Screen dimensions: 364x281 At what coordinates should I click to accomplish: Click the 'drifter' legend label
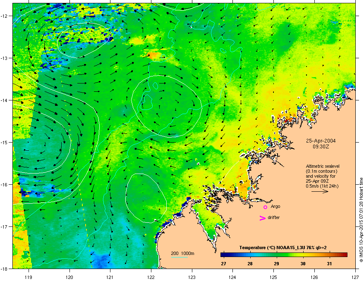click(x=274, y=217)
